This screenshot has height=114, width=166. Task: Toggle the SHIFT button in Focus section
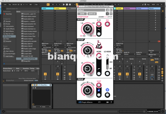point(99,85)
